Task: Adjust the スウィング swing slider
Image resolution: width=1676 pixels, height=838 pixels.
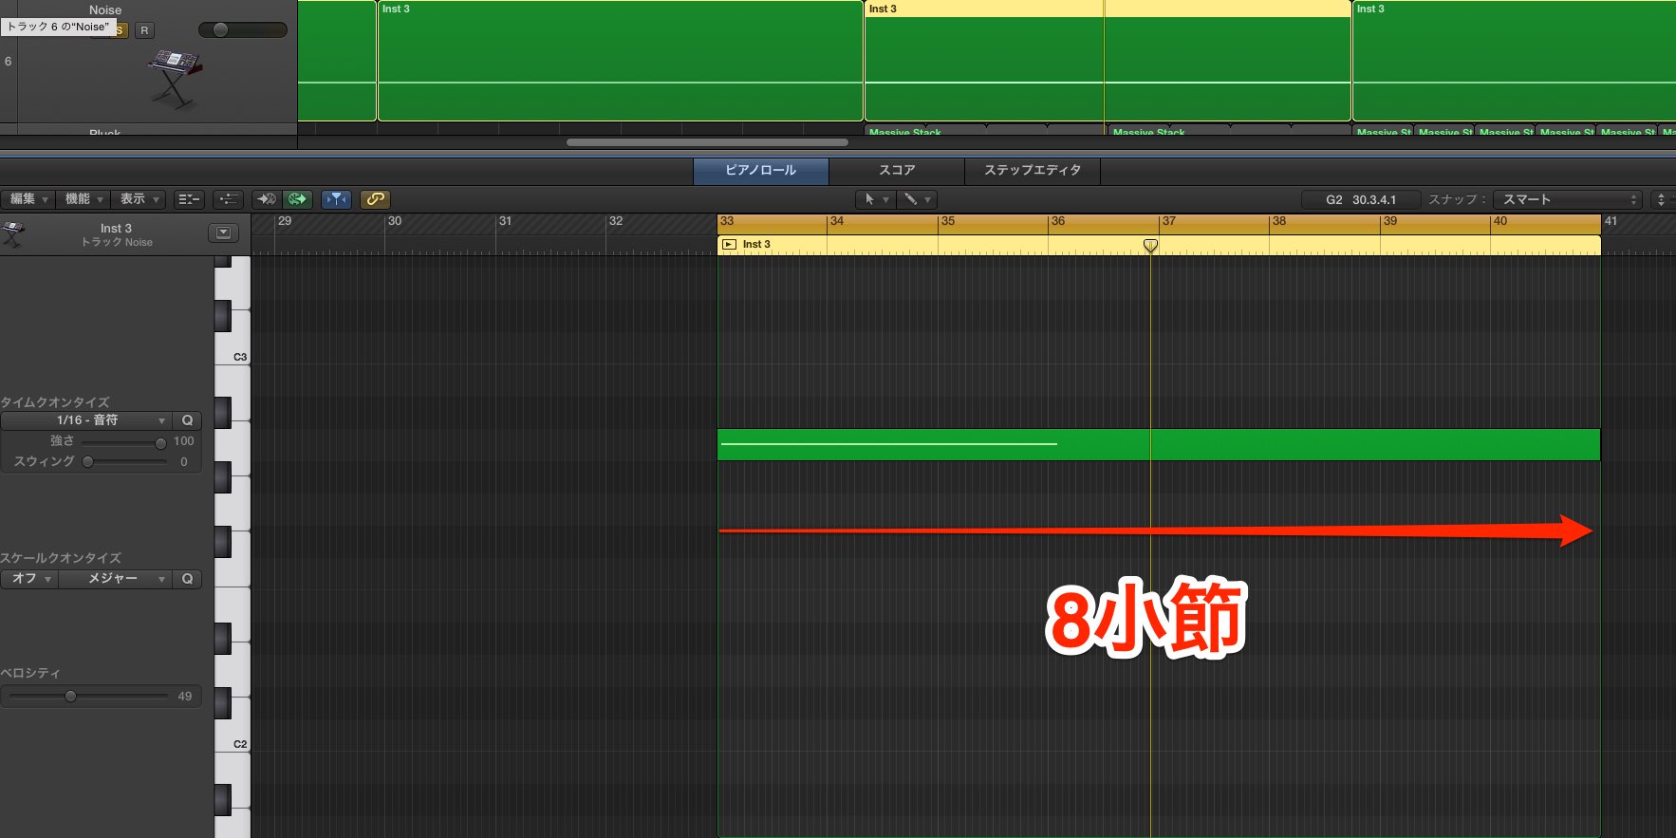Action: pyautogui.click(x=88, y=462)
